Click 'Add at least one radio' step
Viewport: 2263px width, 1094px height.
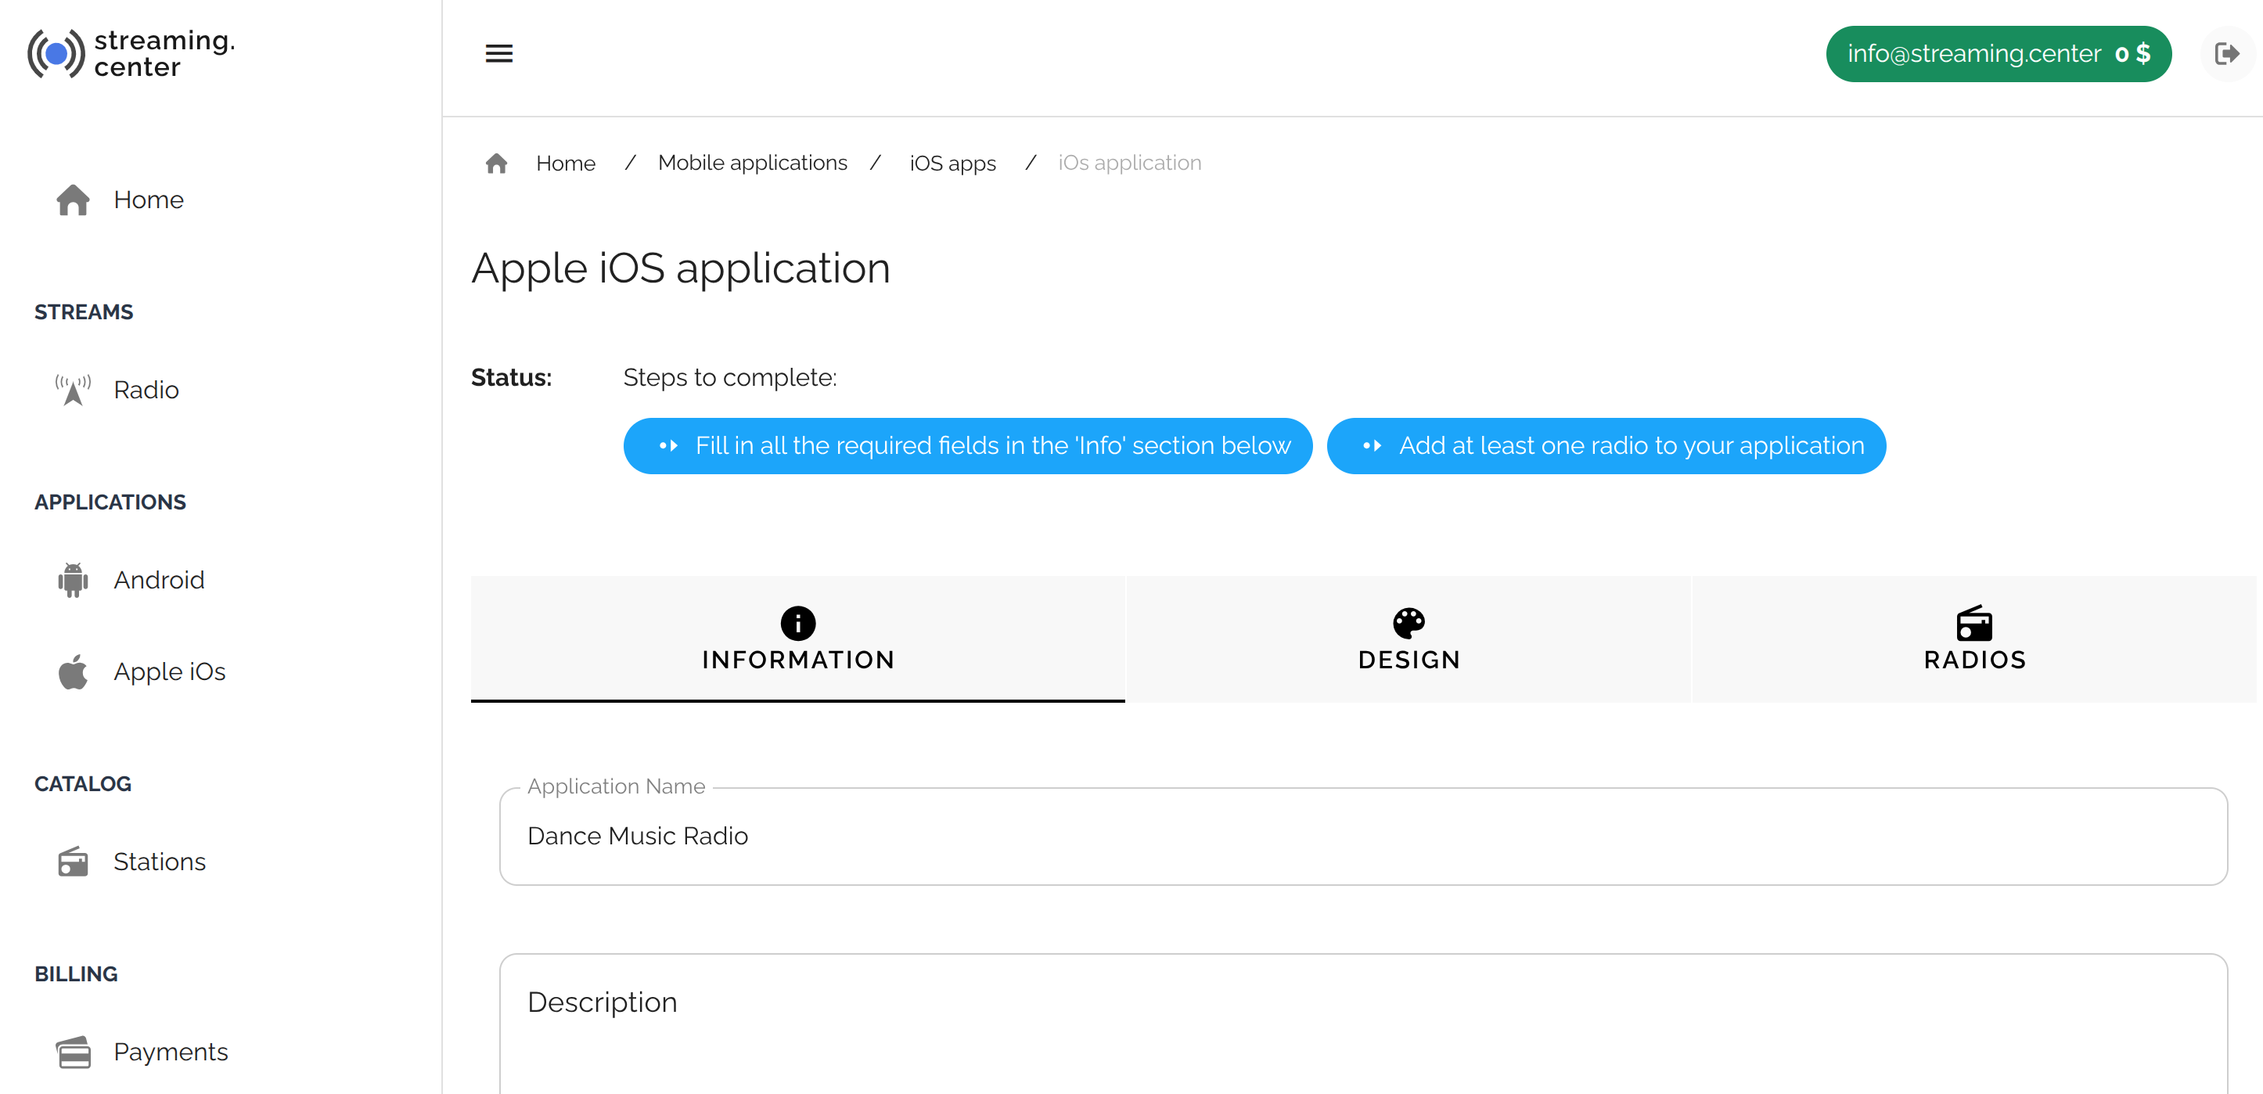tap(1606, 445)
